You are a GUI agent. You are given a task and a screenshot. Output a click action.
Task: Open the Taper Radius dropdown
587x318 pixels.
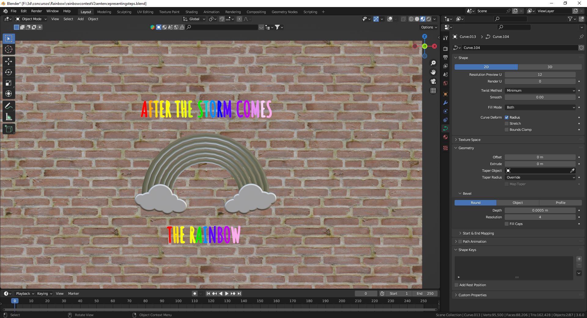tap(540, 177)
